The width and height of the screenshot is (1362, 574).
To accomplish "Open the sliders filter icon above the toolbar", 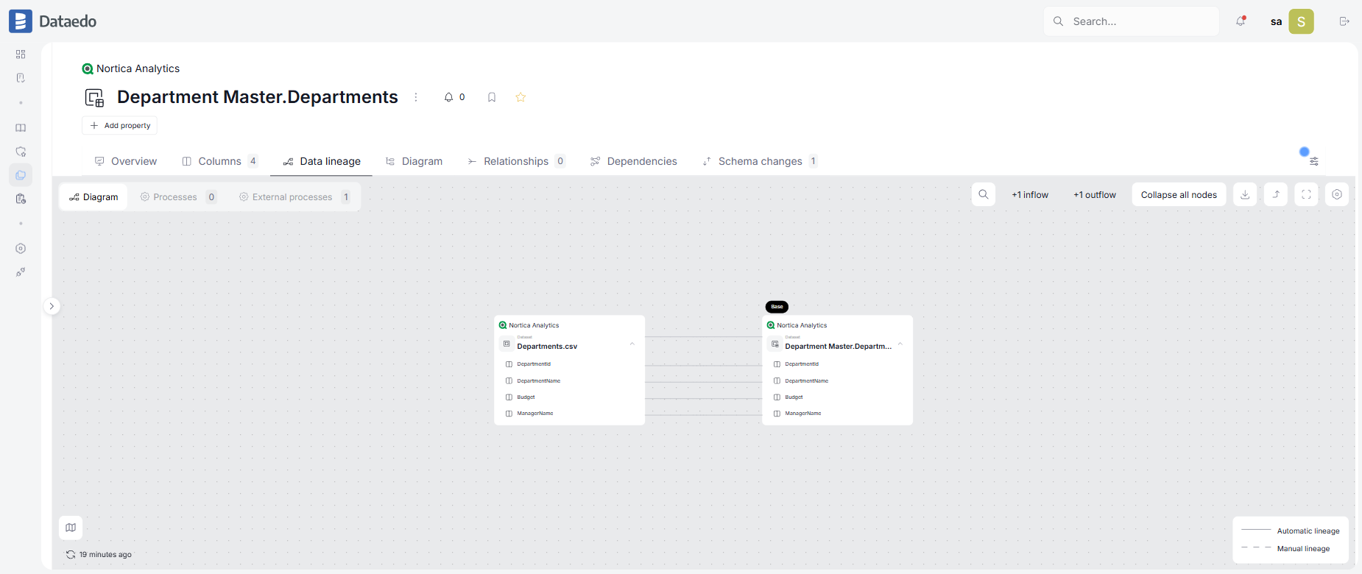I will pyautogui.click(x=1314, y=161).
